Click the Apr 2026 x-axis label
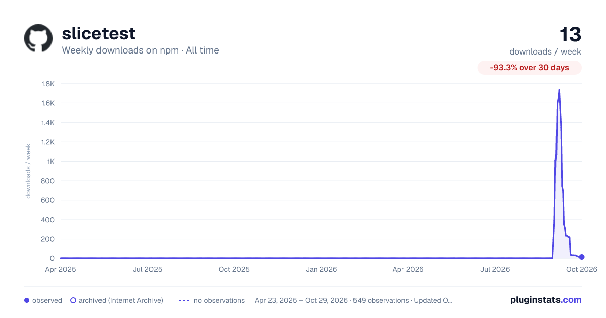Image resolution: width=606 pixels, height=318 pixels. tap(408, 269)
